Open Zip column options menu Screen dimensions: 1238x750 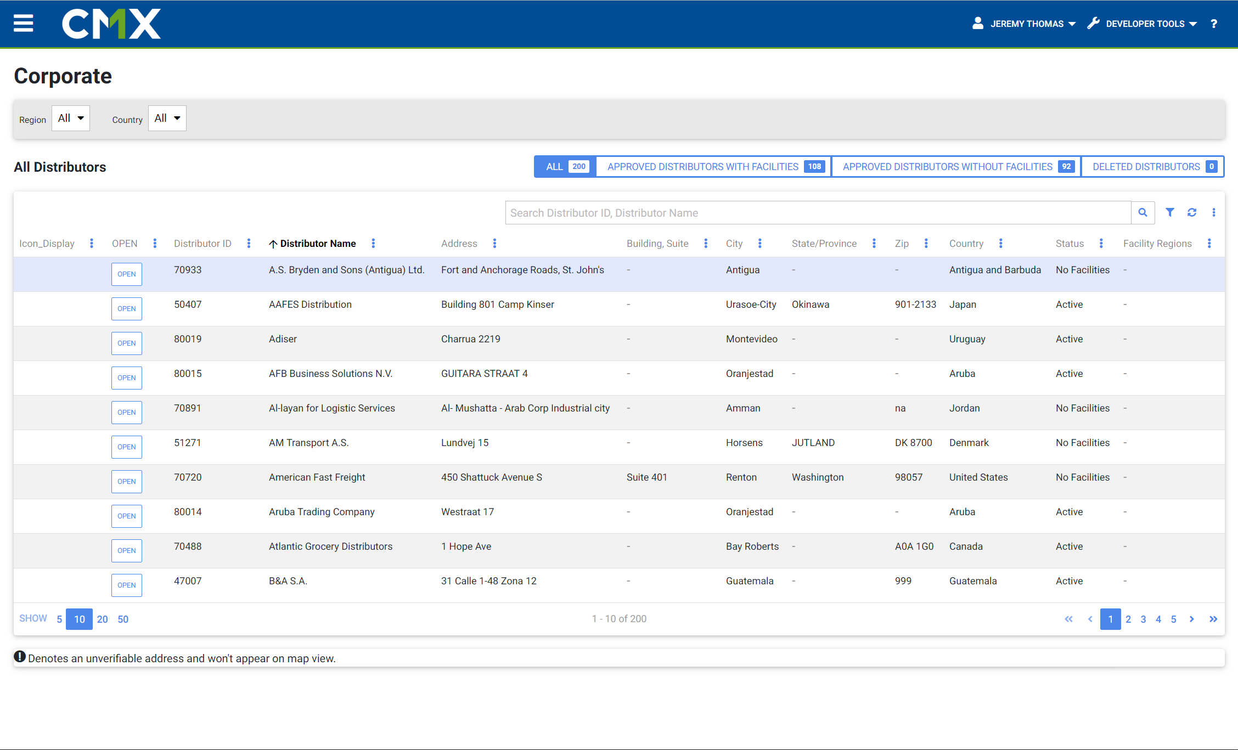click(926, 244)
